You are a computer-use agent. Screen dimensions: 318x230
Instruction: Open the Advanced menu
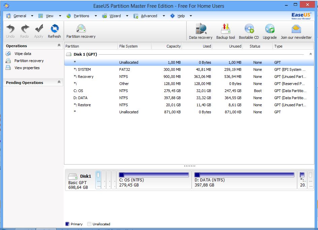pos(149,16)
